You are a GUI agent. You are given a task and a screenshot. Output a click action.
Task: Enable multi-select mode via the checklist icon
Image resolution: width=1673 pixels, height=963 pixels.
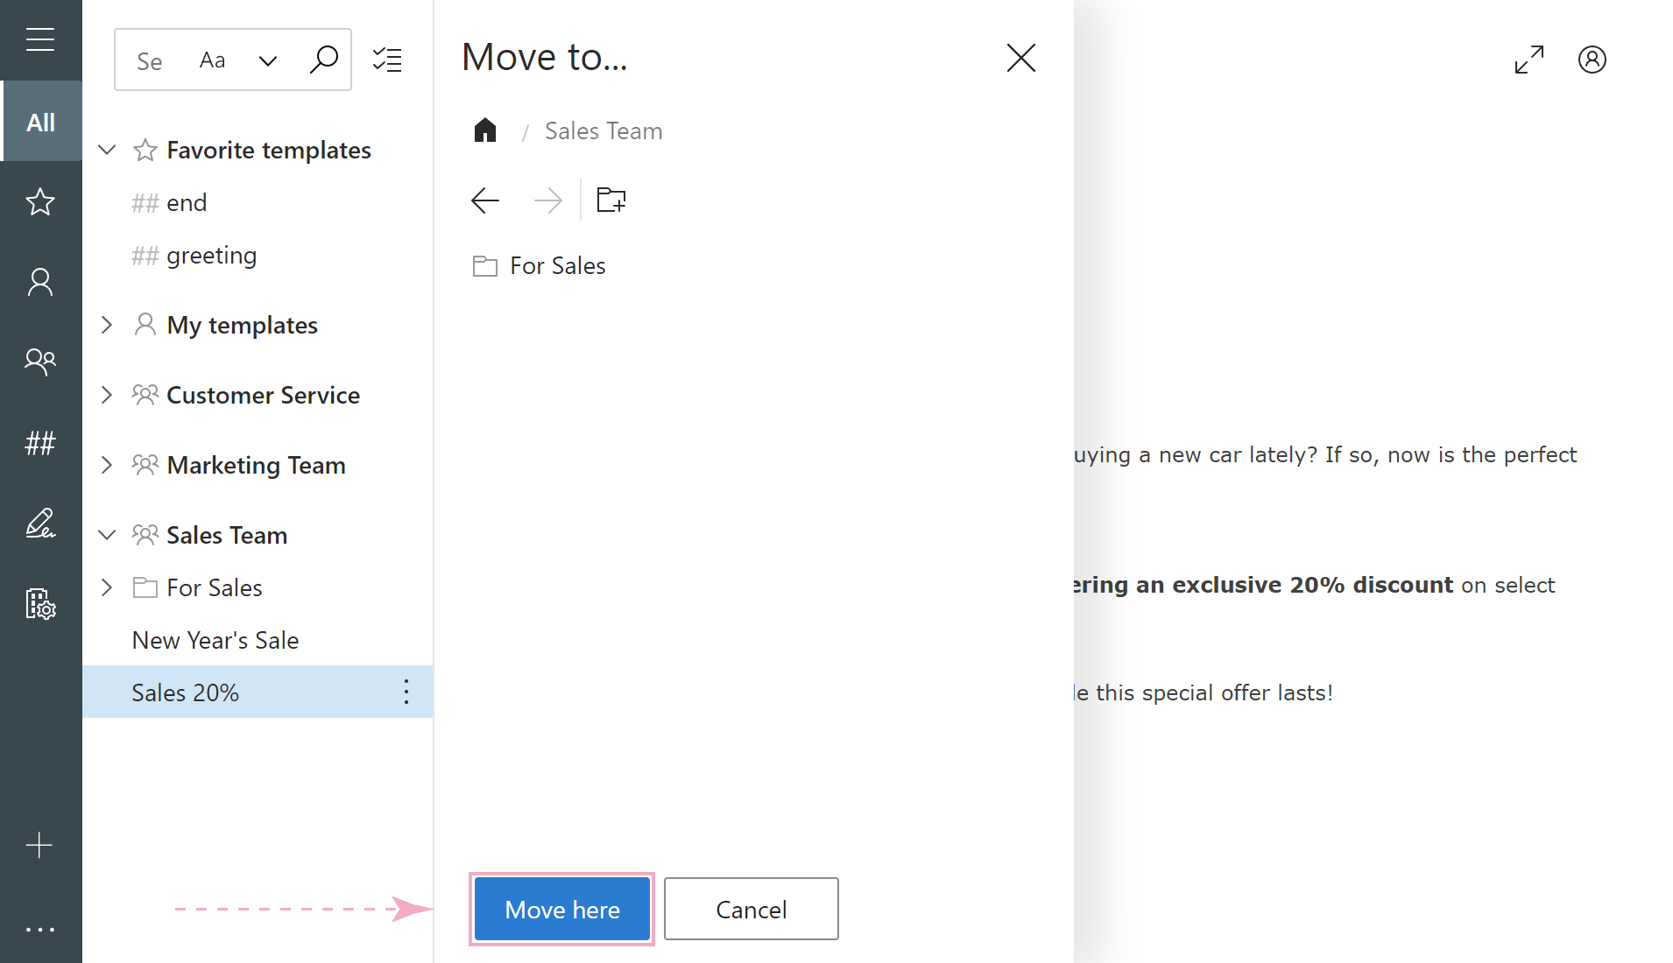pos(388,59)
